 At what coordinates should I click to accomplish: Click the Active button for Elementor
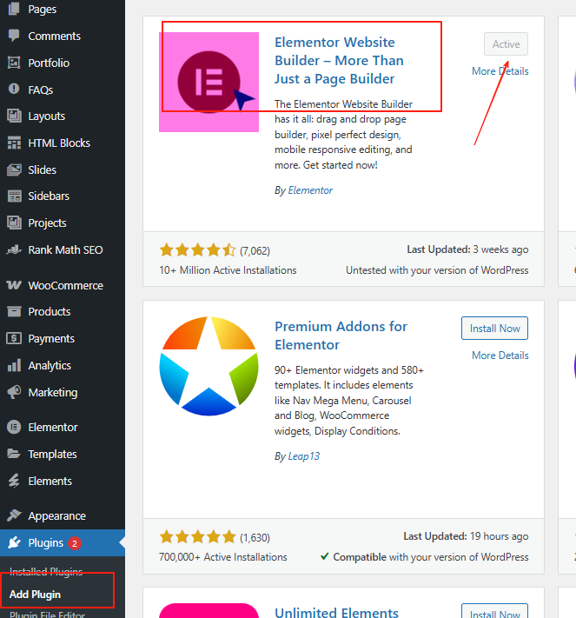point(506,44)
